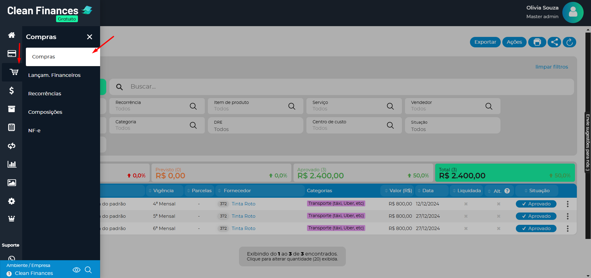591x278 pixels.
Task: Open the DRE filter dropdown
Action: (x=255, y=125)
